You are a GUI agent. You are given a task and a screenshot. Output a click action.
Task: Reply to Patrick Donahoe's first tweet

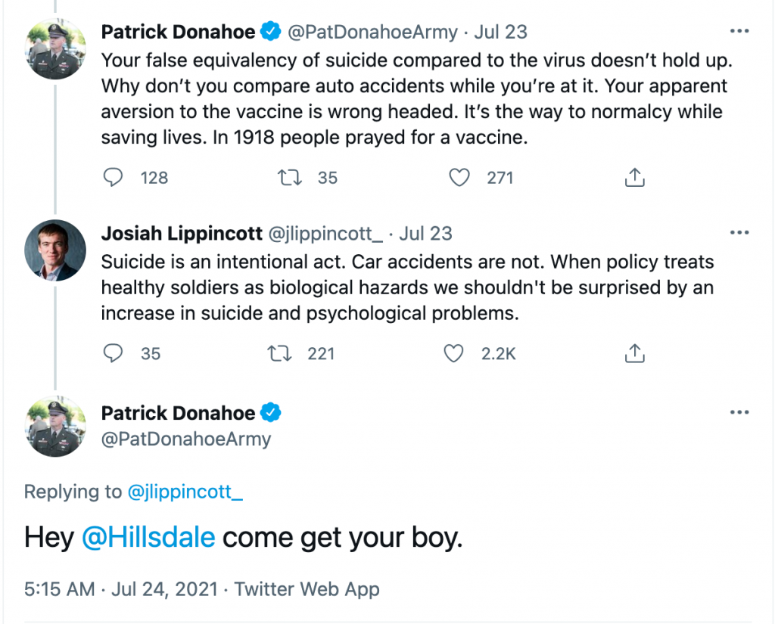(113, 178)
